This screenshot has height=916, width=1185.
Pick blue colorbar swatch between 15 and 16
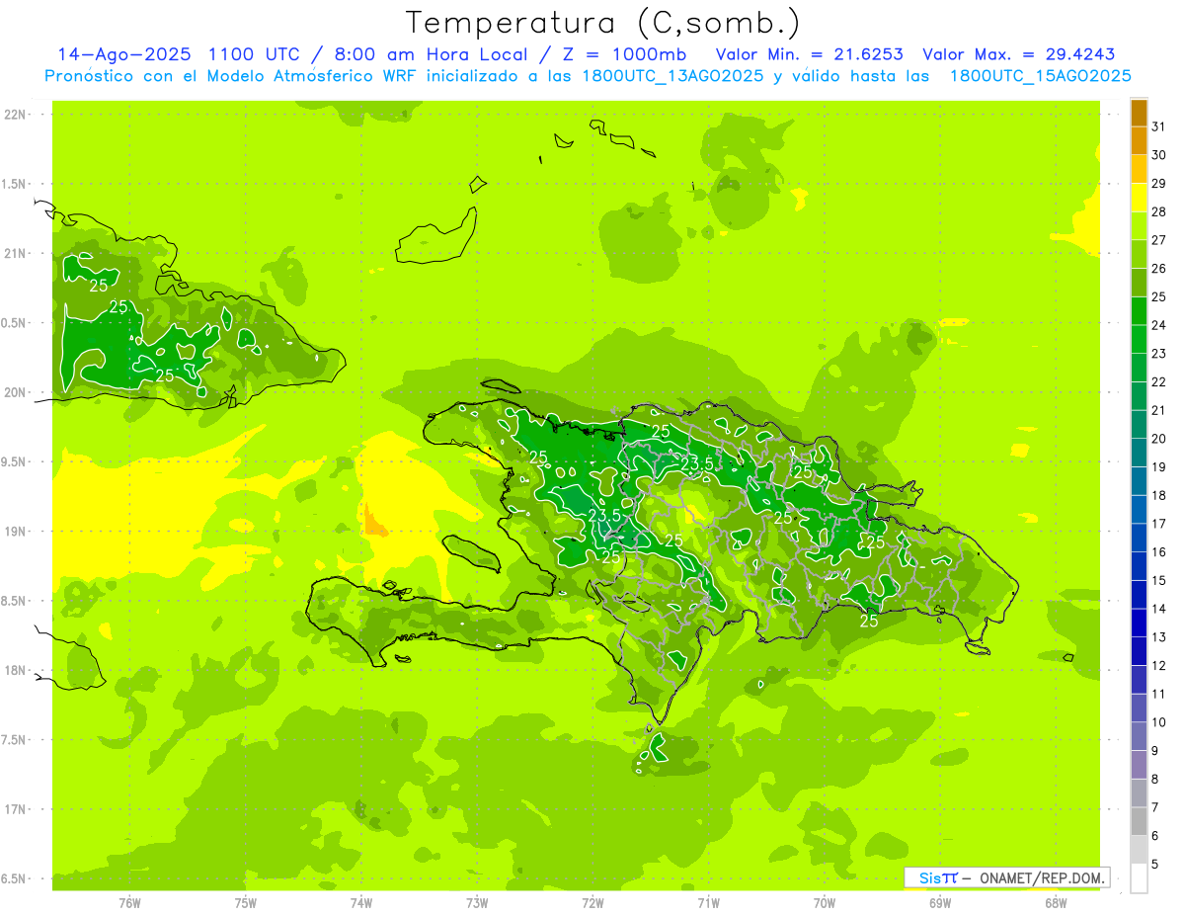[1139, 566]
